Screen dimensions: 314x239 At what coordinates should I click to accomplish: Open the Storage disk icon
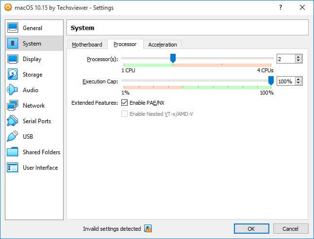point(13,75)
